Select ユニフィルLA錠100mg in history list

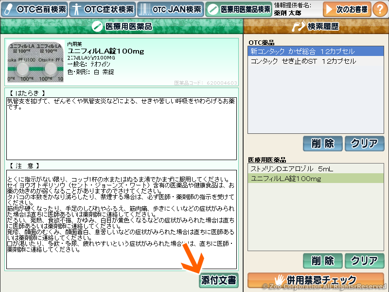click(316, 179)
